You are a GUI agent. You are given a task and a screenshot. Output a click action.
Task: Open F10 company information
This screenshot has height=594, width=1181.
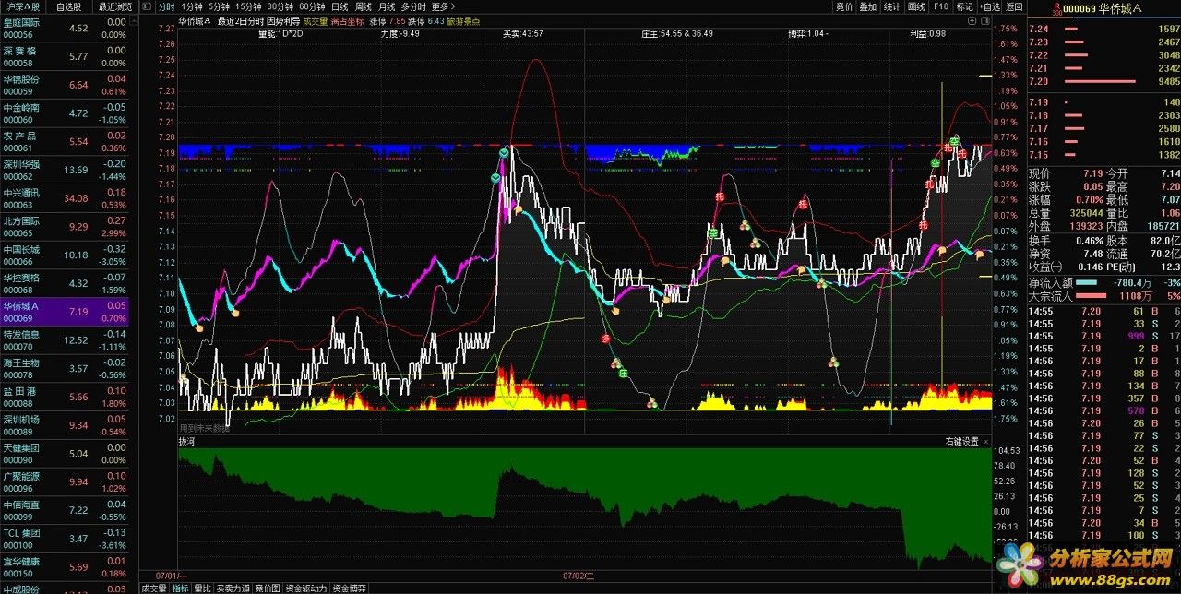[x=940, y=6]
